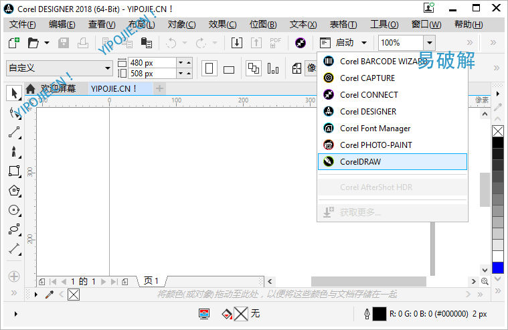508x330 pixels.
Task: Launch Corel PHOTO-PAINT from the menu
Action: pos(392,145)
